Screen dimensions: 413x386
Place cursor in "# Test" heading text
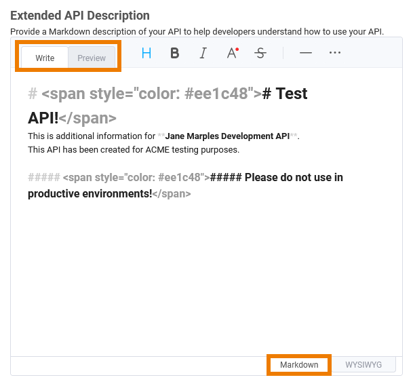coord(286,94)
